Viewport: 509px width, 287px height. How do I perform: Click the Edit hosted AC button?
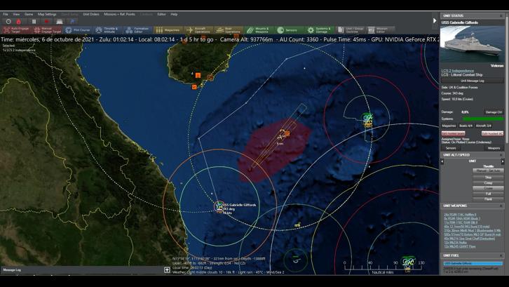pos(492,133)
